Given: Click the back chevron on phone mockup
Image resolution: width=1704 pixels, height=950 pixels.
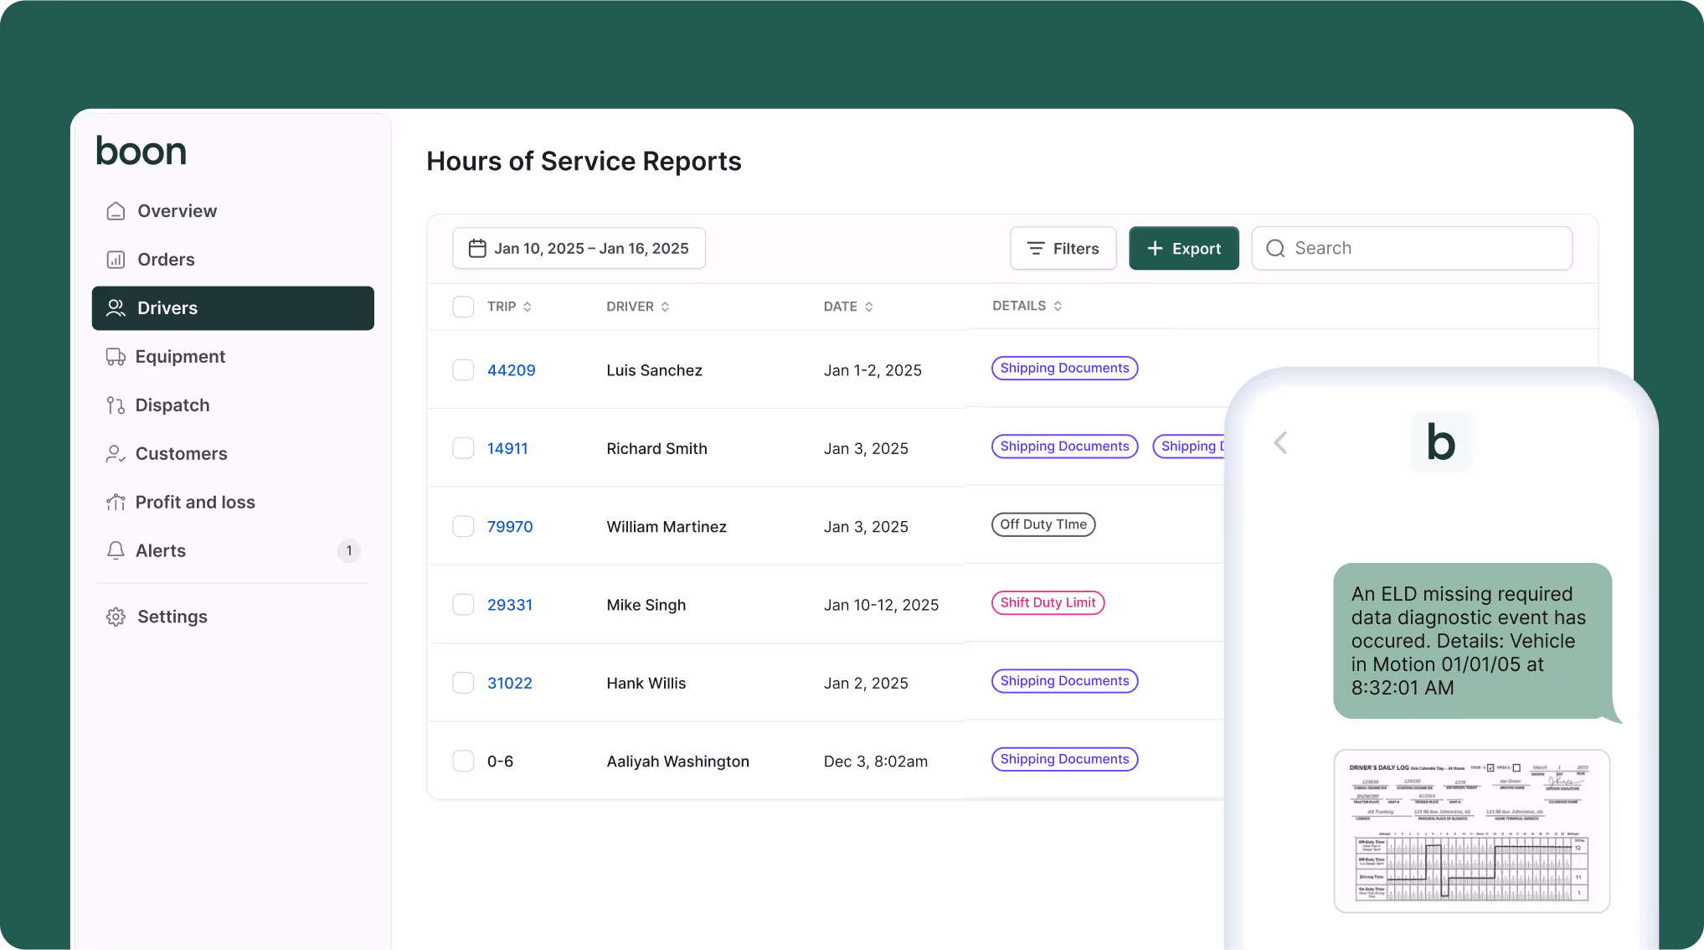Looking at the screenshot, I should coord(1280,442).
